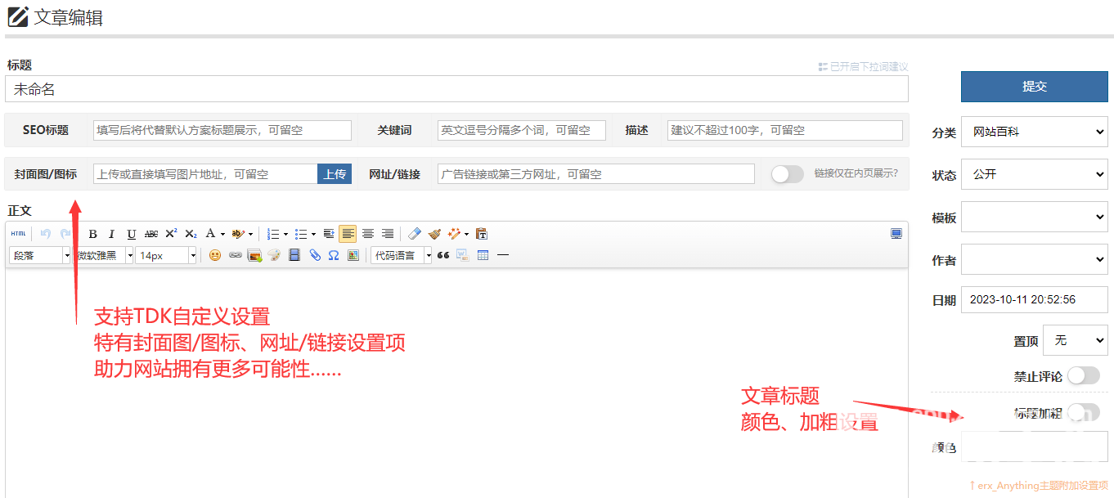Insert a table in the editor

[x=483, y=255]
